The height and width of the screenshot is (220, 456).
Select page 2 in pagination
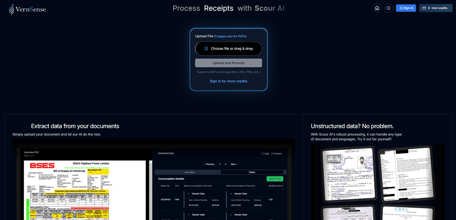pyautogui.click(x=225, y=164)
